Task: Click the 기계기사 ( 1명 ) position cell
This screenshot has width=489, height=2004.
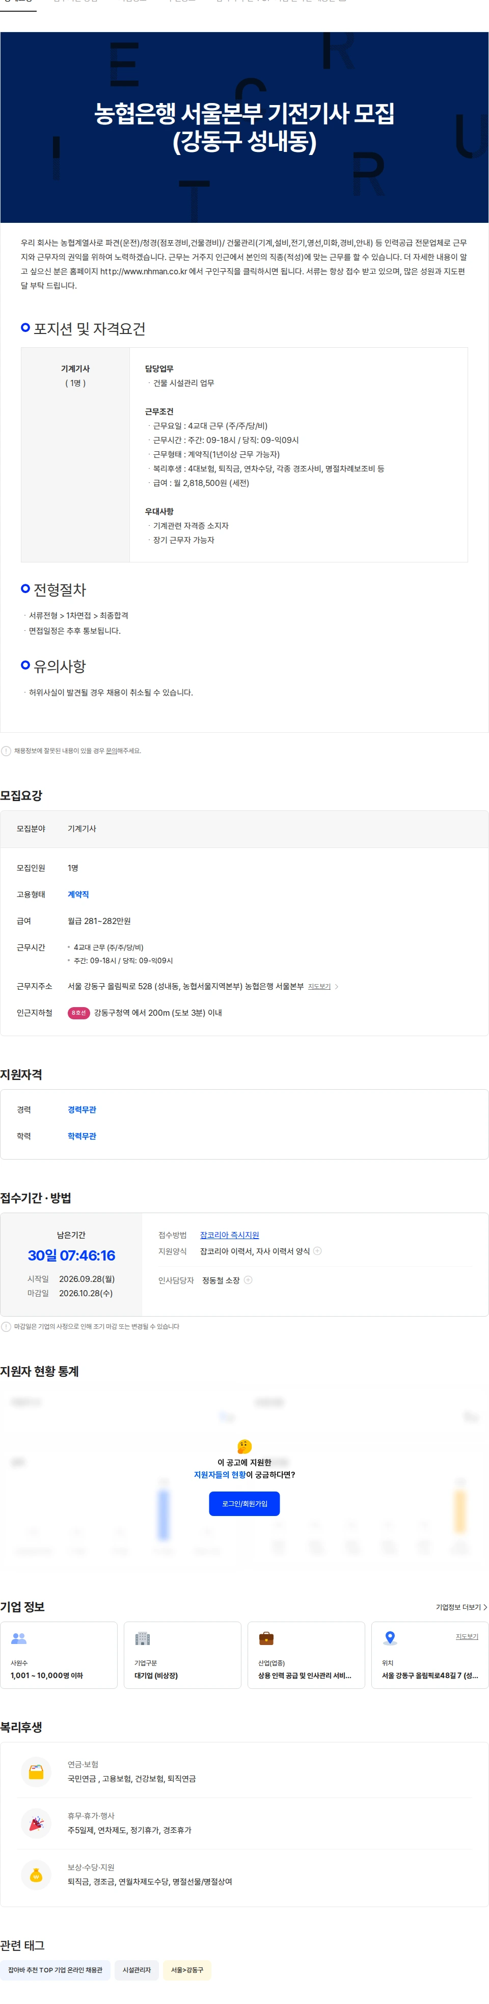Action: pyautogui.click(x=75, y=454)
